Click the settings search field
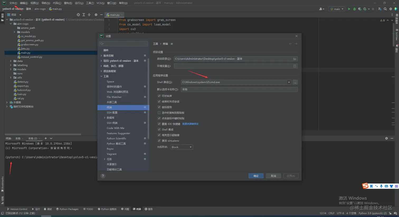 pos(123,44)
